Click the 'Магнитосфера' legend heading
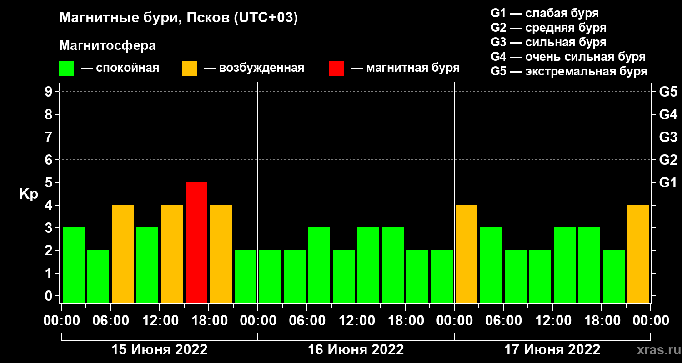 pos(108,46)
